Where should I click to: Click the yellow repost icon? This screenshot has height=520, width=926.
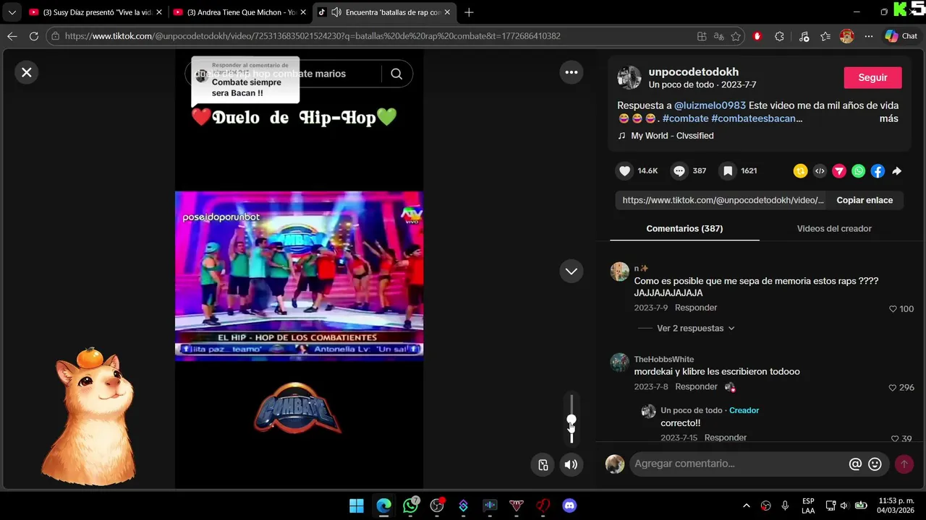[x=800, y=171]
